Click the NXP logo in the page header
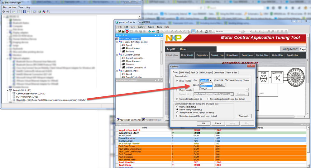This screenshot has height=168, width=311. 173,38
